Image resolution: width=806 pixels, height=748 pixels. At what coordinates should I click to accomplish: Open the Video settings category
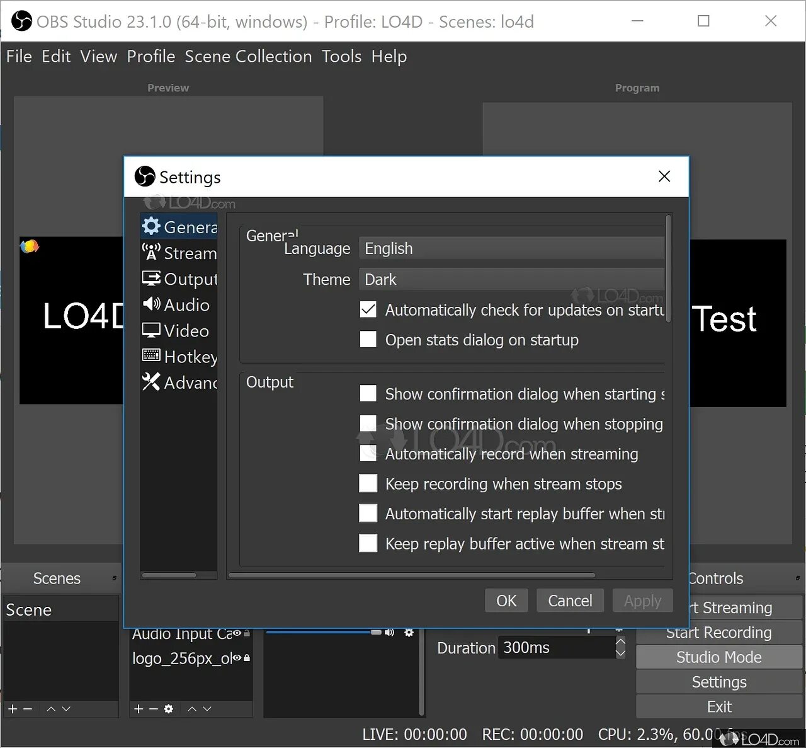click(x=179, y=330)
